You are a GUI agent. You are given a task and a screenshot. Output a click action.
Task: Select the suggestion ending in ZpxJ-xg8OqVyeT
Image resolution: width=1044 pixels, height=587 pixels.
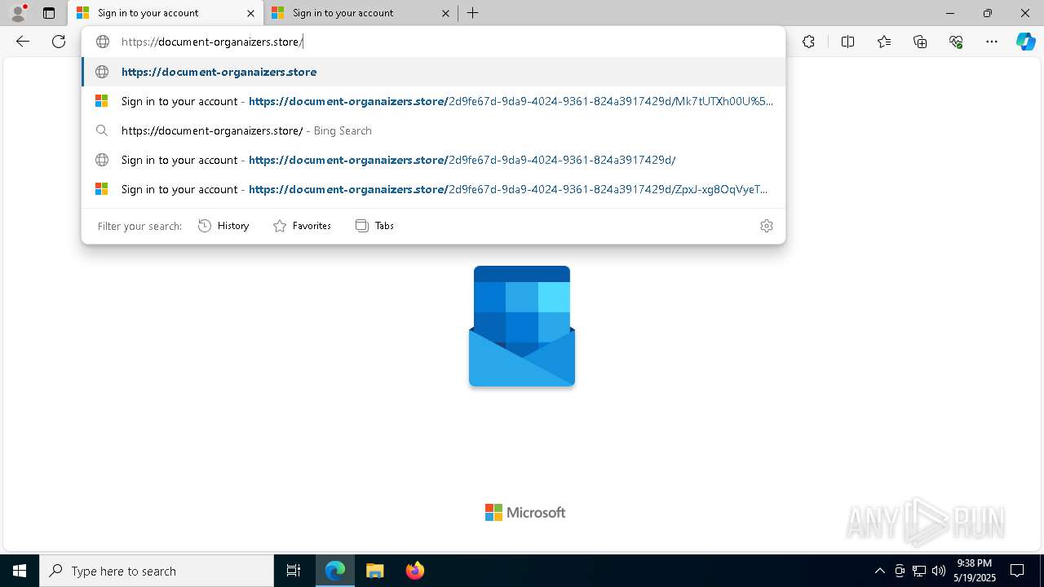433,189
